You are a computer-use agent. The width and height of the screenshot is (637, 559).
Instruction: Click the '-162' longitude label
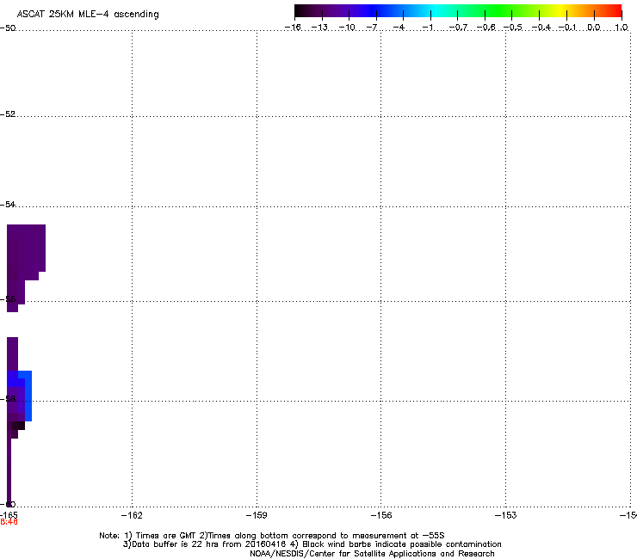click(x=132, y=515)
